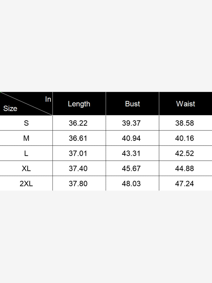This screenshot has width=212, height=283.
Task: Select the S size row label
Action: [x=26, y=123]
